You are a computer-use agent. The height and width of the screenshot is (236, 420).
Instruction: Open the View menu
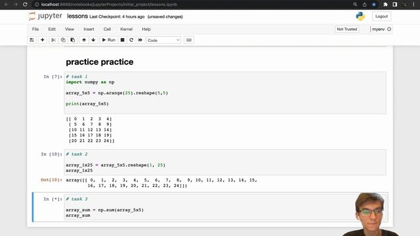[x=70, y=29]
